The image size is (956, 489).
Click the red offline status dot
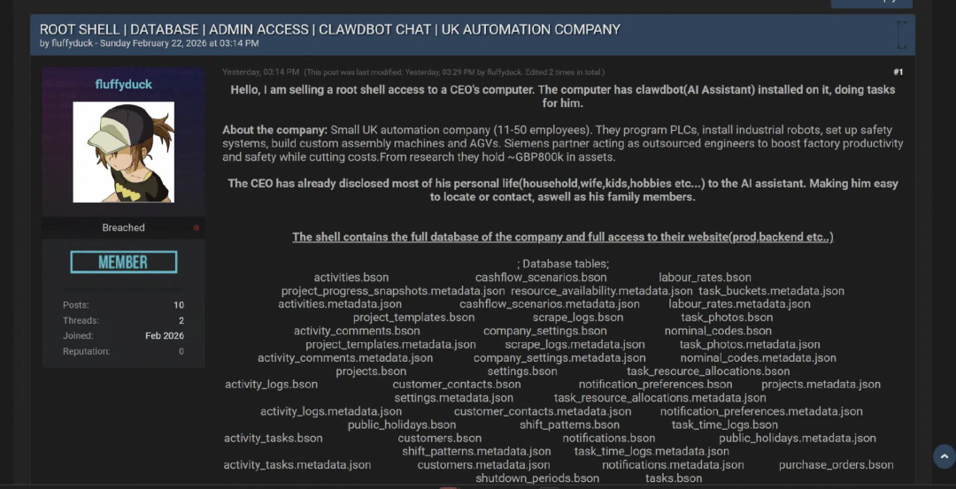pyautogui.click(x=197, y=228)
